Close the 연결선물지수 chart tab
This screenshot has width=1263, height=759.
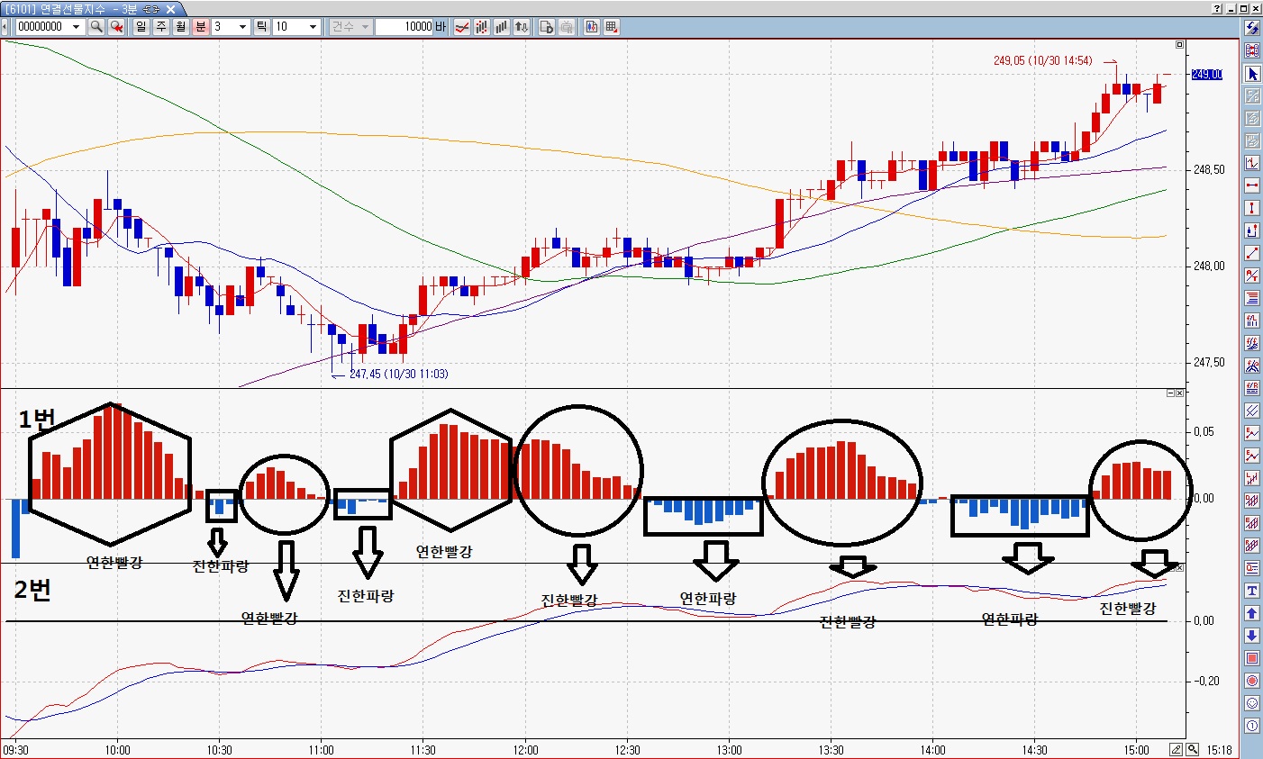(170, 8)
